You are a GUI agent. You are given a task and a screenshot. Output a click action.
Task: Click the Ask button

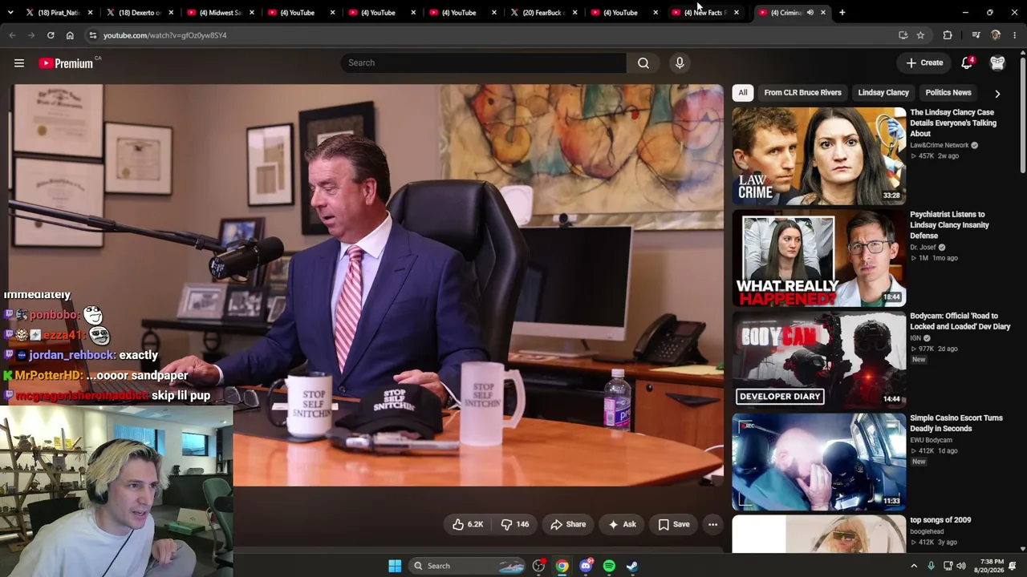point(622,524)
